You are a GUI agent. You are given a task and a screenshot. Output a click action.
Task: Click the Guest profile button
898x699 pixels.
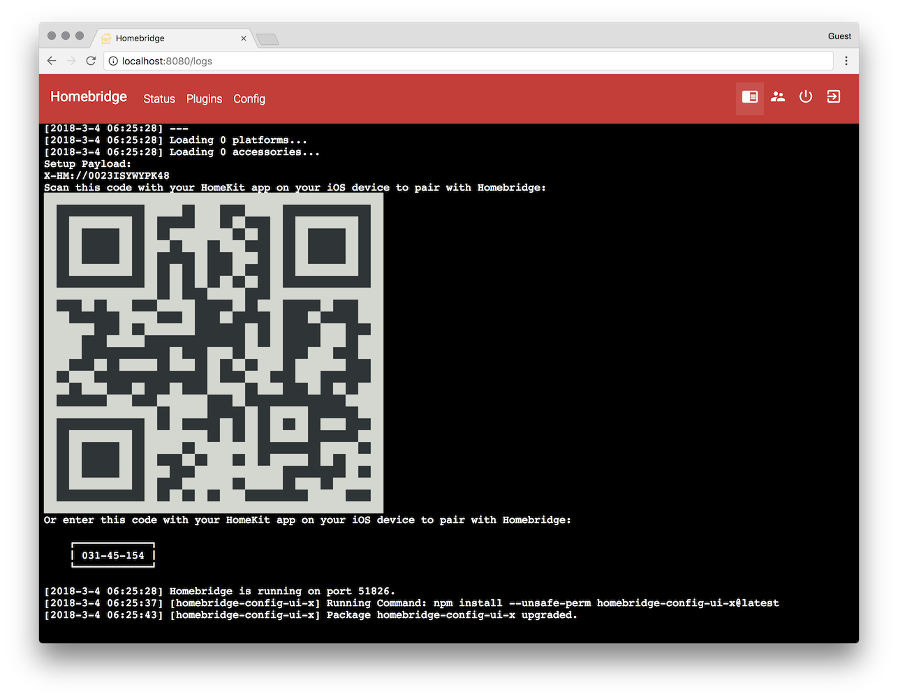(x=839, y=36)
